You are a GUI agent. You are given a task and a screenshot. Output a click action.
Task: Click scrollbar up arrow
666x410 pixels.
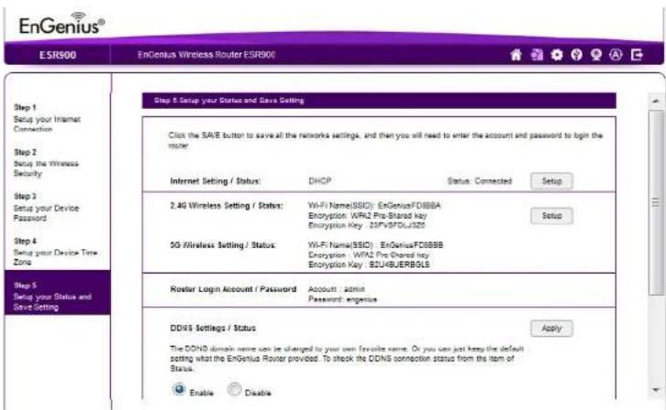(656, 102)
